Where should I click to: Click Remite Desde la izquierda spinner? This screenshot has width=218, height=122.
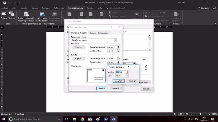[x=119, y=58]
